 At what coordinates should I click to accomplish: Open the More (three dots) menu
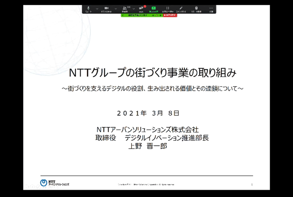(x=211, y=9)
